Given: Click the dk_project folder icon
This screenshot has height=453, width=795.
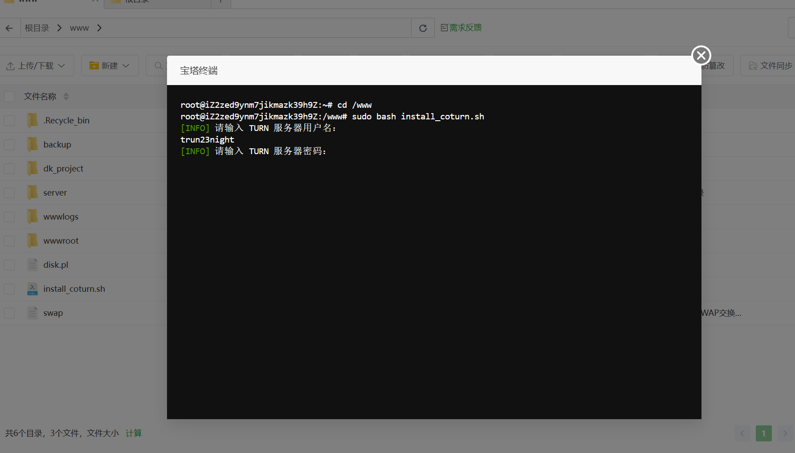Looking at the screenshot, I should click(33, 168).
